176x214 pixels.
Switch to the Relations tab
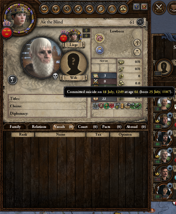pos(39,127)
